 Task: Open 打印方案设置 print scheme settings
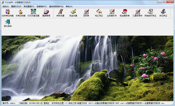pos(33,13)
